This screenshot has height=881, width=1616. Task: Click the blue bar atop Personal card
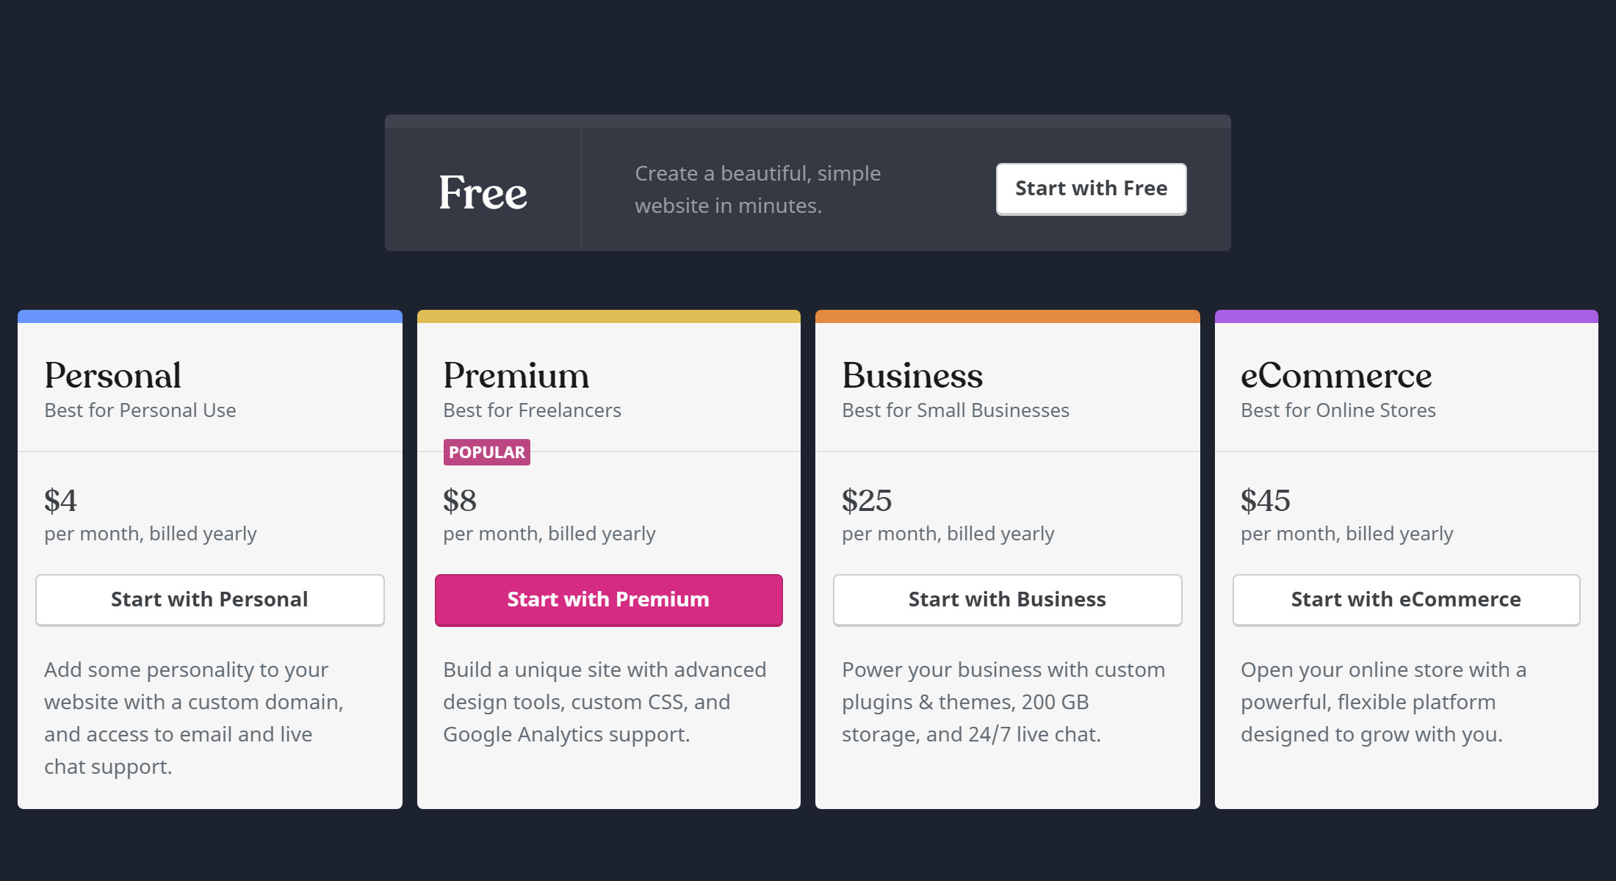click(x=210, y=316)
